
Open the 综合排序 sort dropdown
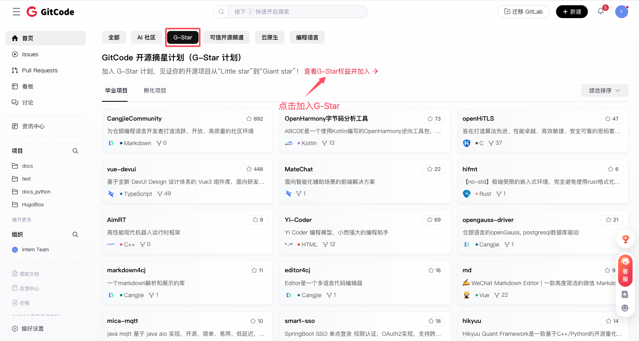(x=604, y=90)
